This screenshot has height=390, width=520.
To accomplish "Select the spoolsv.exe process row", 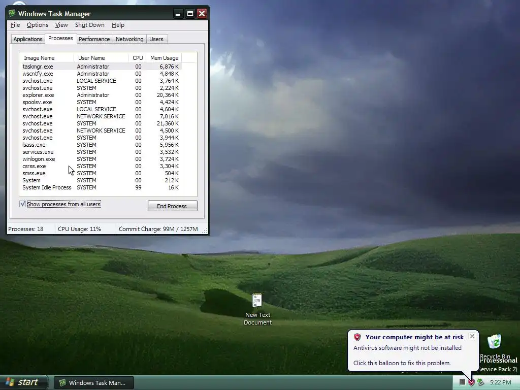I will (101, 102).
